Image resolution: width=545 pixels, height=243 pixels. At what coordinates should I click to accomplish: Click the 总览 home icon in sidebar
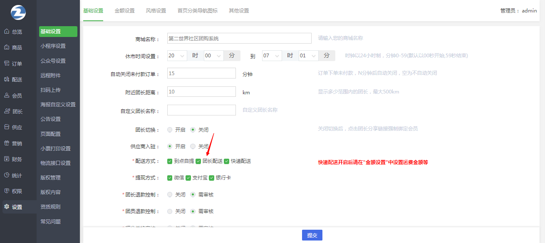[x=7, y=32]
